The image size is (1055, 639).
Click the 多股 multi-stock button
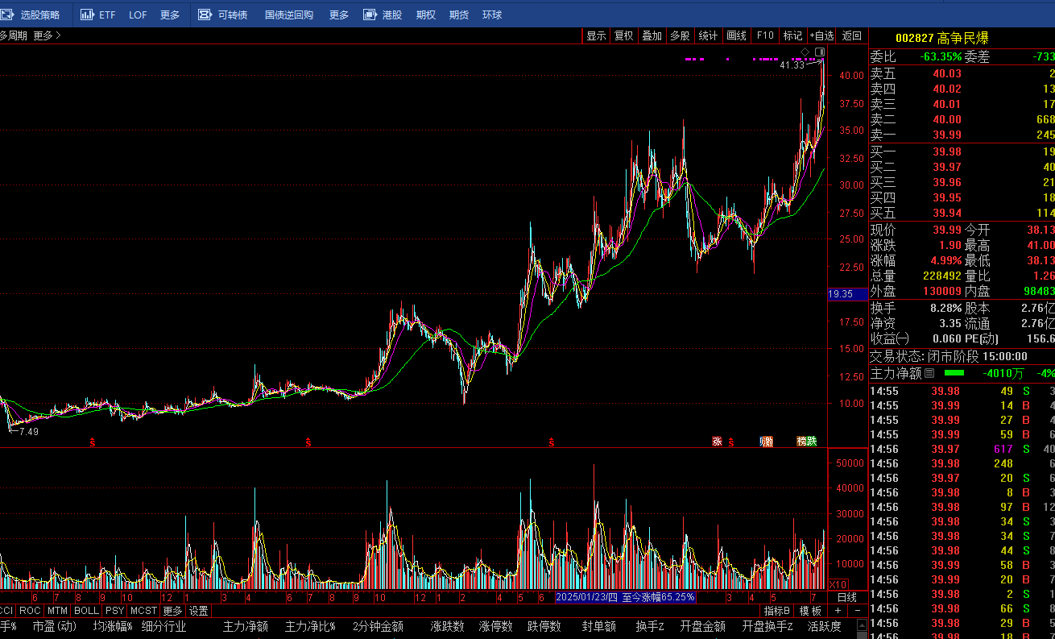pos(680,35)
